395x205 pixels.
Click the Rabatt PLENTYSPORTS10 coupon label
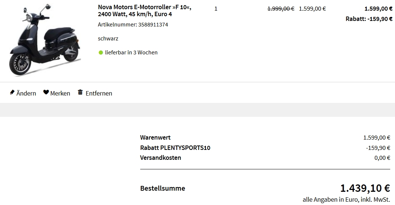point(175,148)
